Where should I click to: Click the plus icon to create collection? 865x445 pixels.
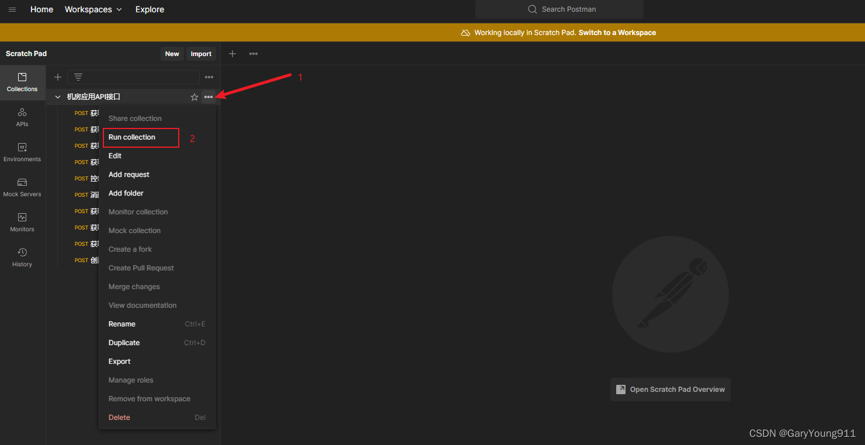[x=58, y=77]
